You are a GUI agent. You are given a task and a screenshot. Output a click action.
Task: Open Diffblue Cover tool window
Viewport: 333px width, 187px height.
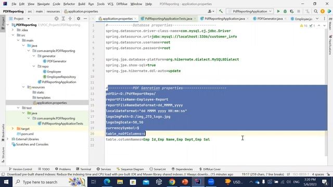pyautogui.click(x=210, y=169)
